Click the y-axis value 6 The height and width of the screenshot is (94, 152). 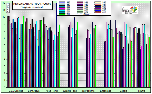point(4,45)
